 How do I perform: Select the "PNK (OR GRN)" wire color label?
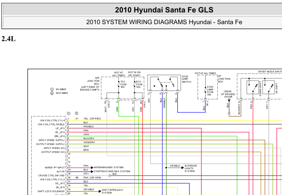coord(92,178)
